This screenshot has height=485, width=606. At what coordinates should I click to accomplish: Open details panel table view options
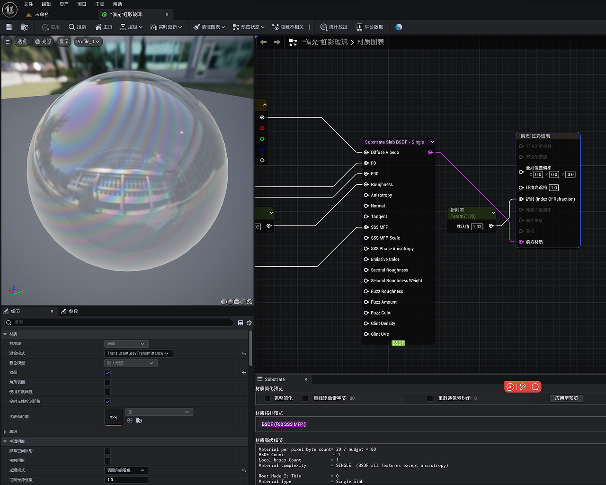tap(241, 323)
